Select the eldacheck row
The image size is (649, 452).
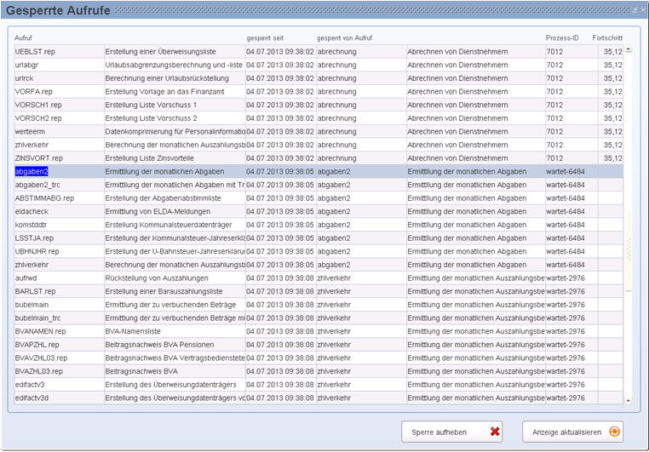click(x=319, y=211)
